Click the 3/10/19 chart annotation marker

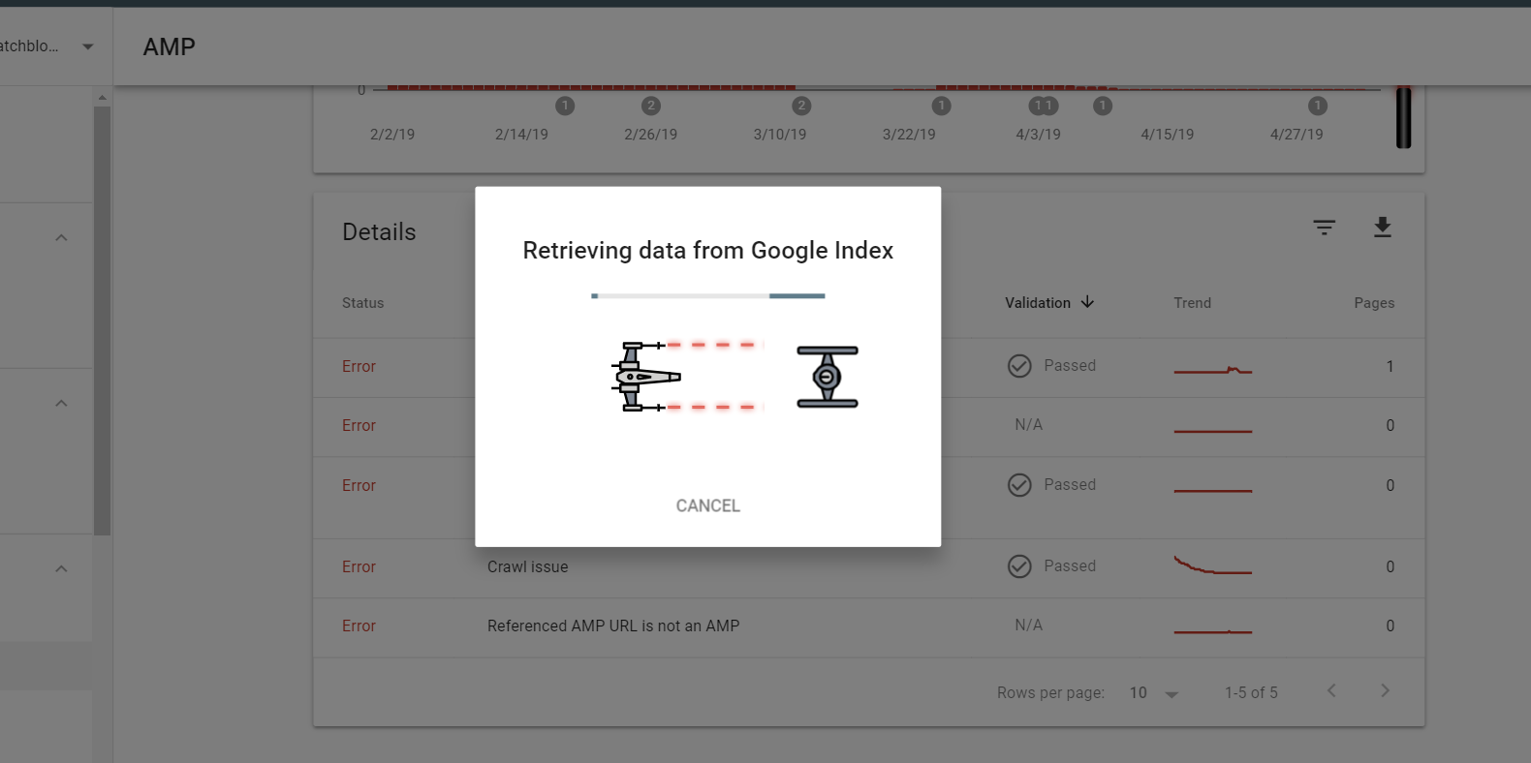pyautogui.click(x=801, y=106)
